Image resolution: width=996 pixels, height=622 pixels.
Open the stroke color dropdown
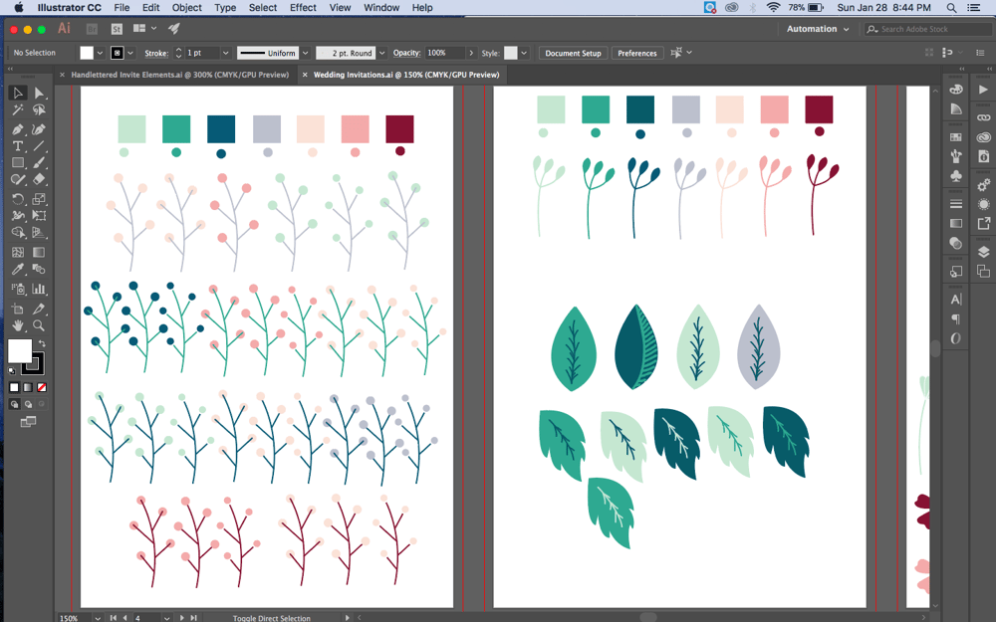pos(130,54)
